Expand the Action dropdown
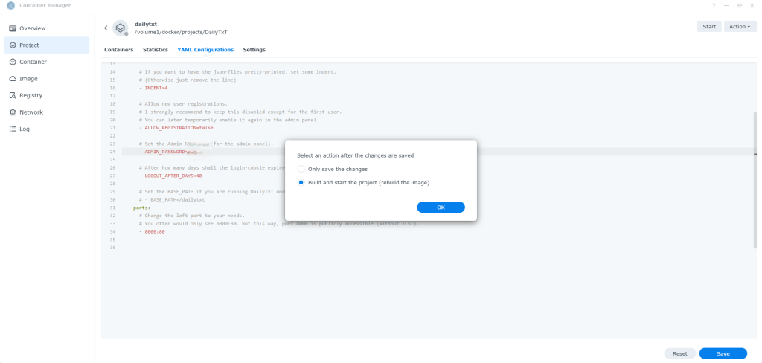Viewport: 762px width, 363px height. (740, 27)
